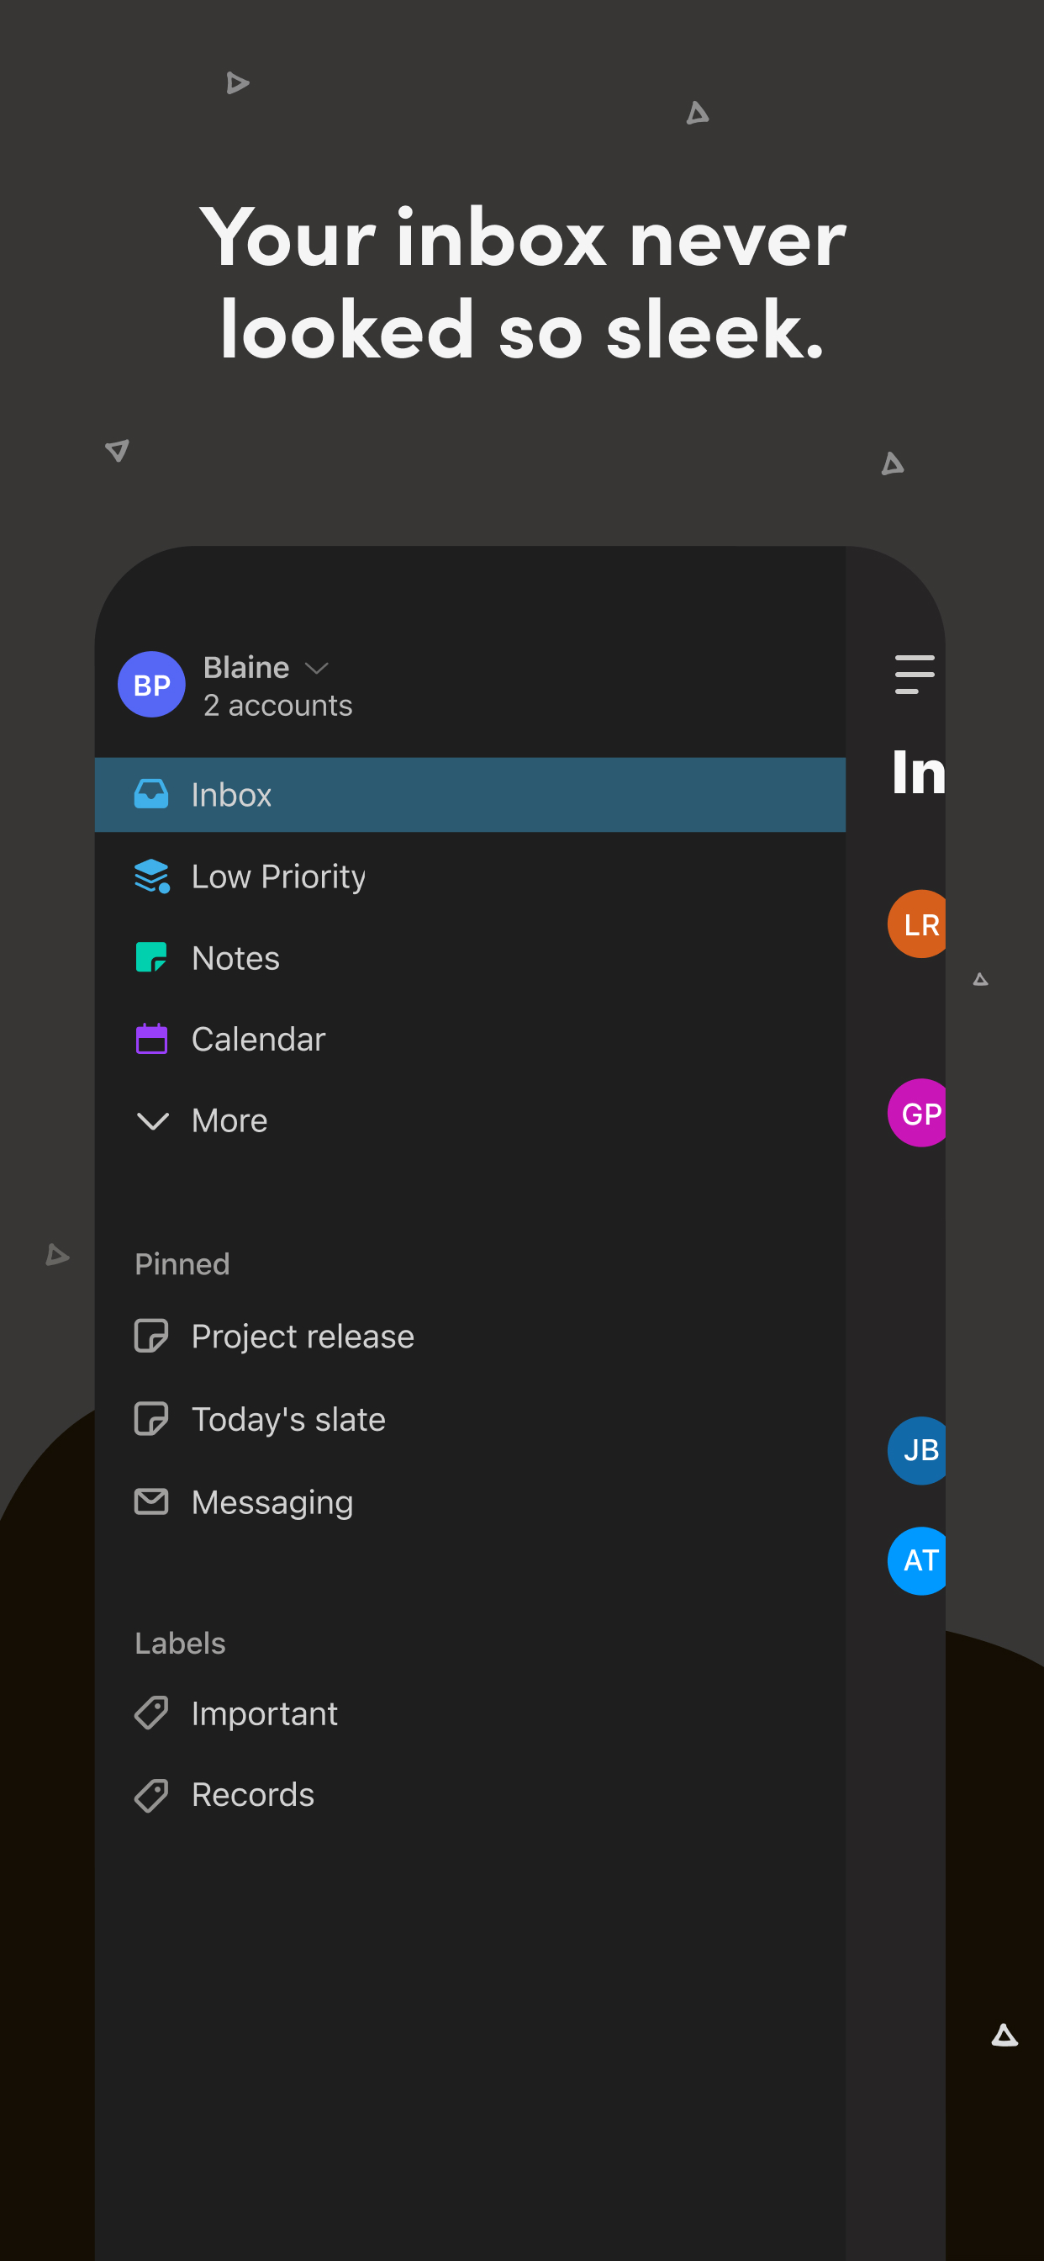Click the Records label tag icon

[151, 1795]
